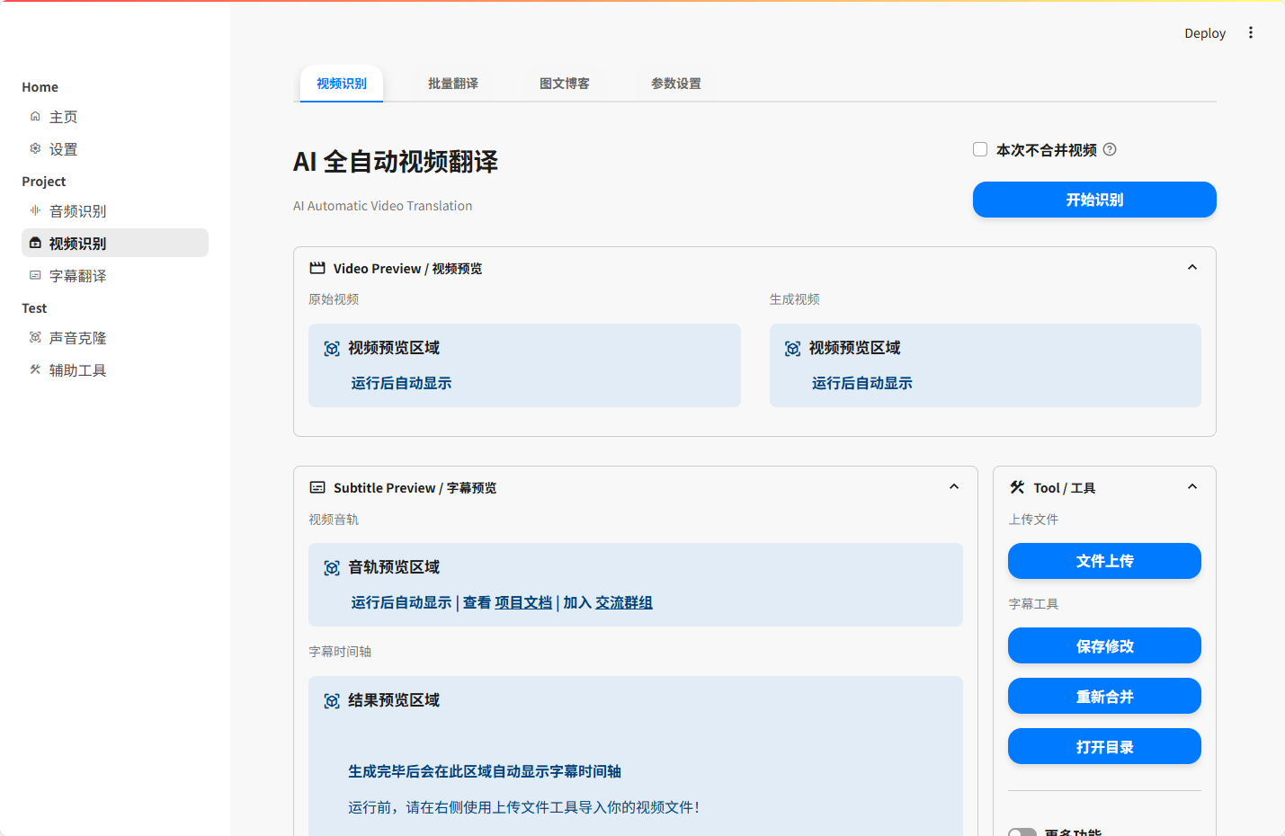Collapse the Video Preview / 视频预览 section
This screenshot has height=836, width=1285.
(x=1192, y=268)
